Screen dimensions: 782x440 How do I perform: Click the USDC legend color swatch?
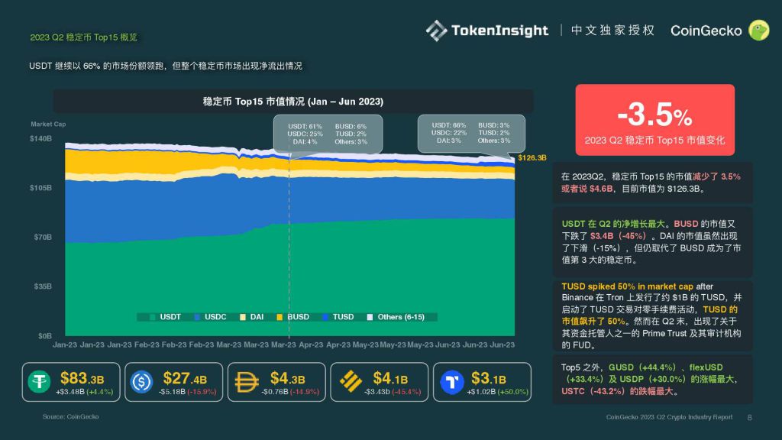(x=197, y=317)
